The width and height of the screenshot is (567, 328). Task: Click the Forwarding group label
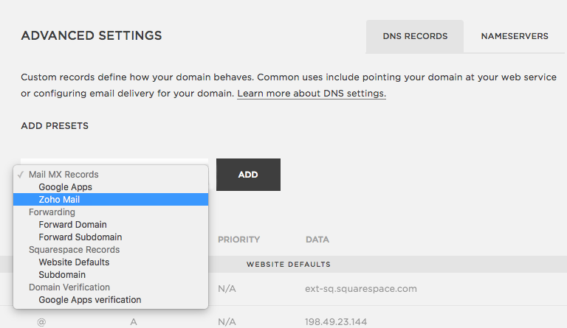(x=52, y=212)
